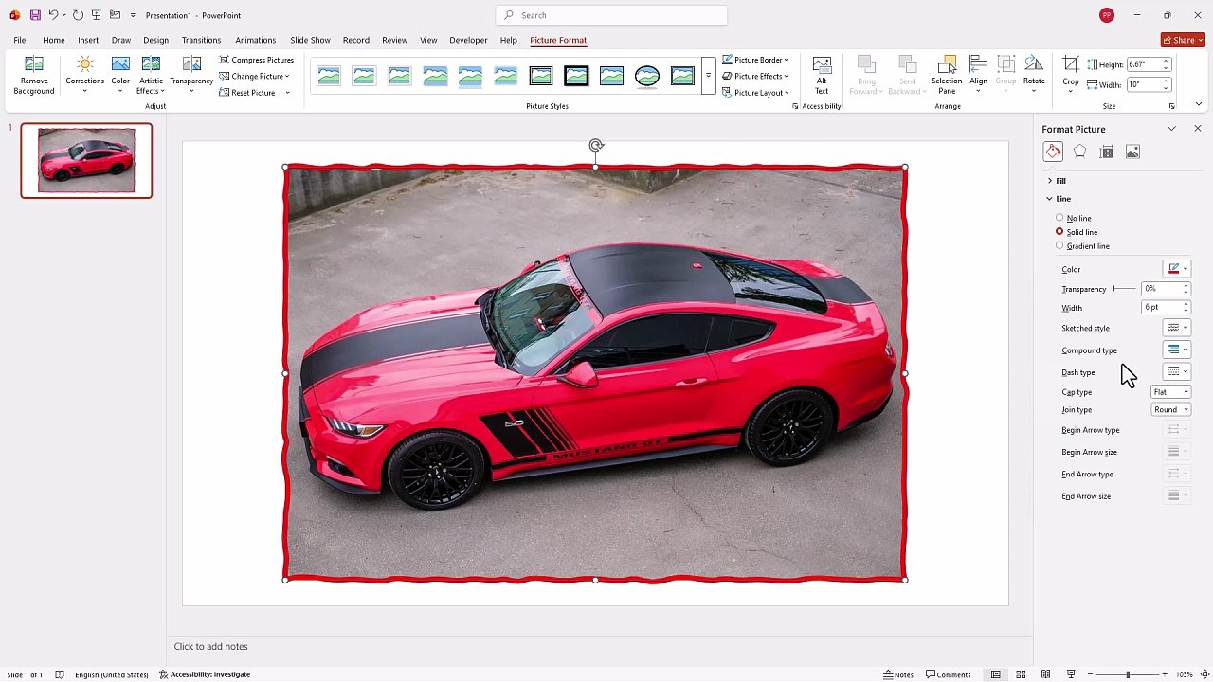Open the Transparency tool
This screenshot has width=1213, height=682.
(191, 75)
